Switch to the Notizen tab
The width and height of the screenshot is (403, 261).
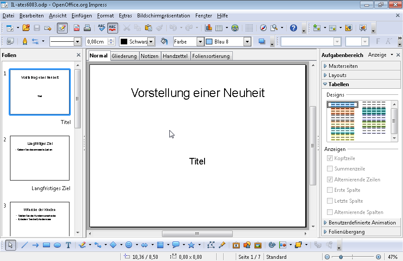(x=149, y=56)
